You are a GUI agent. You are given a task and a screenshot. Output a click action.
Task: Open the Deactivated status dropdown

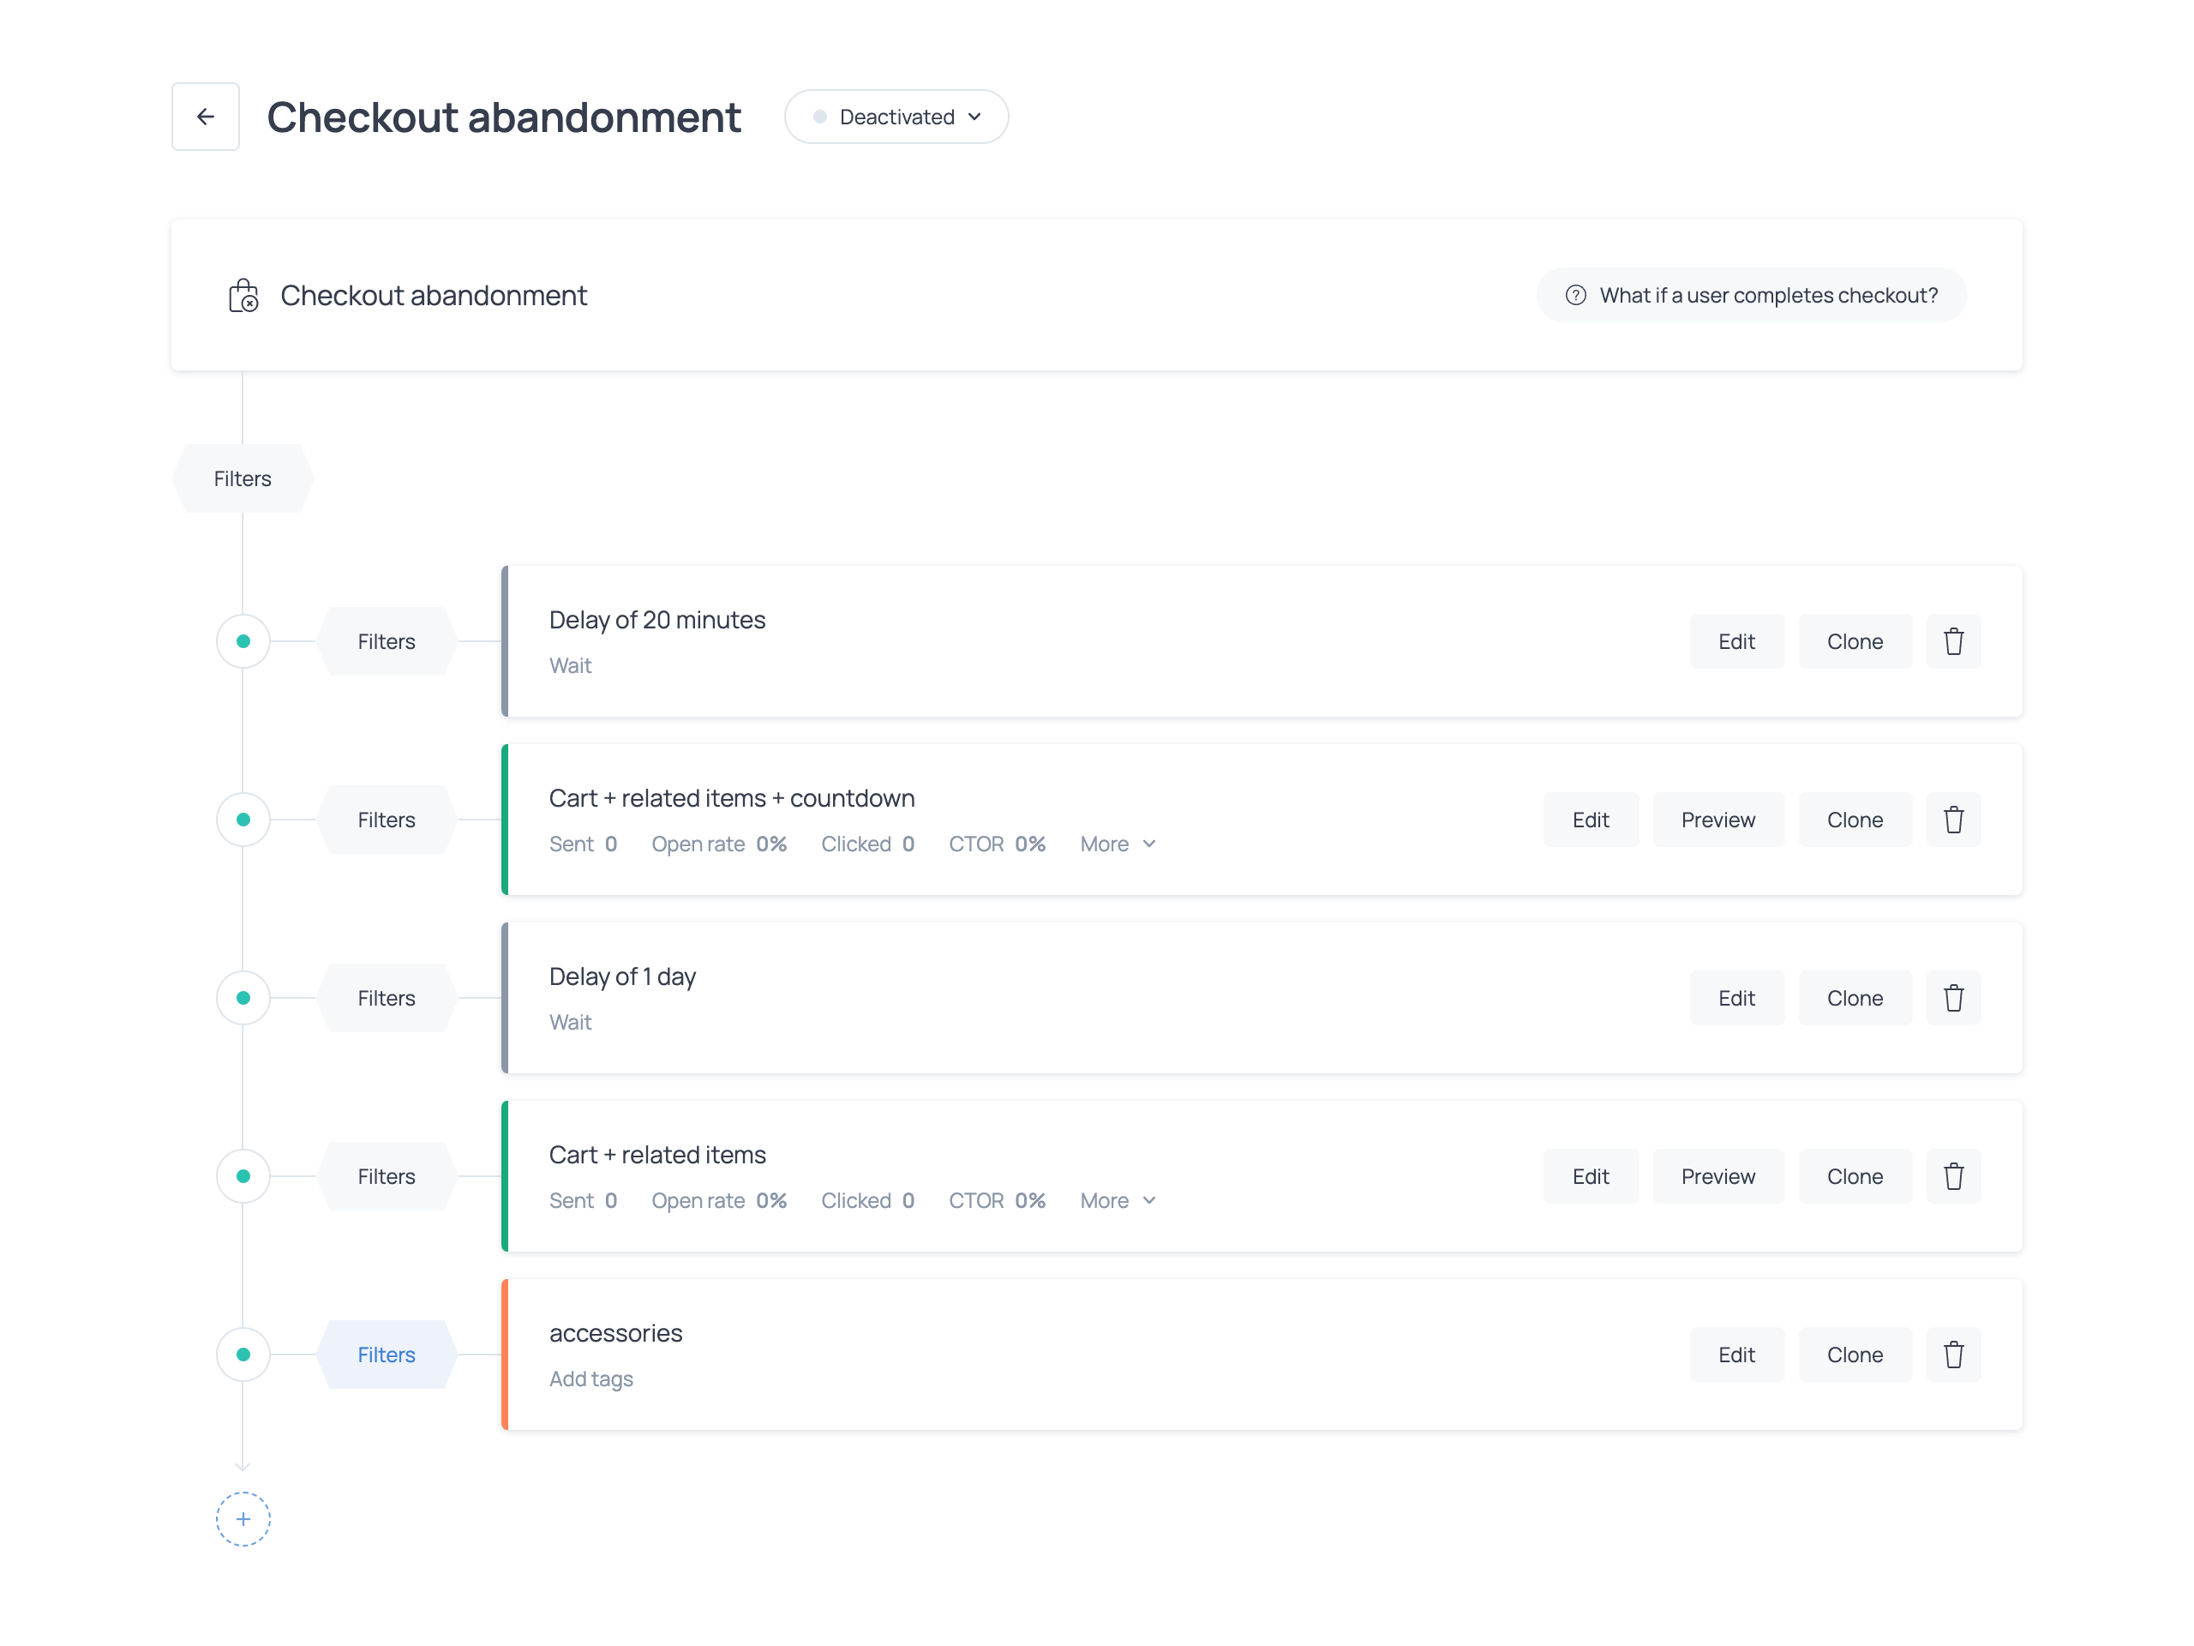pyautogui.click(x=896, y=117)
